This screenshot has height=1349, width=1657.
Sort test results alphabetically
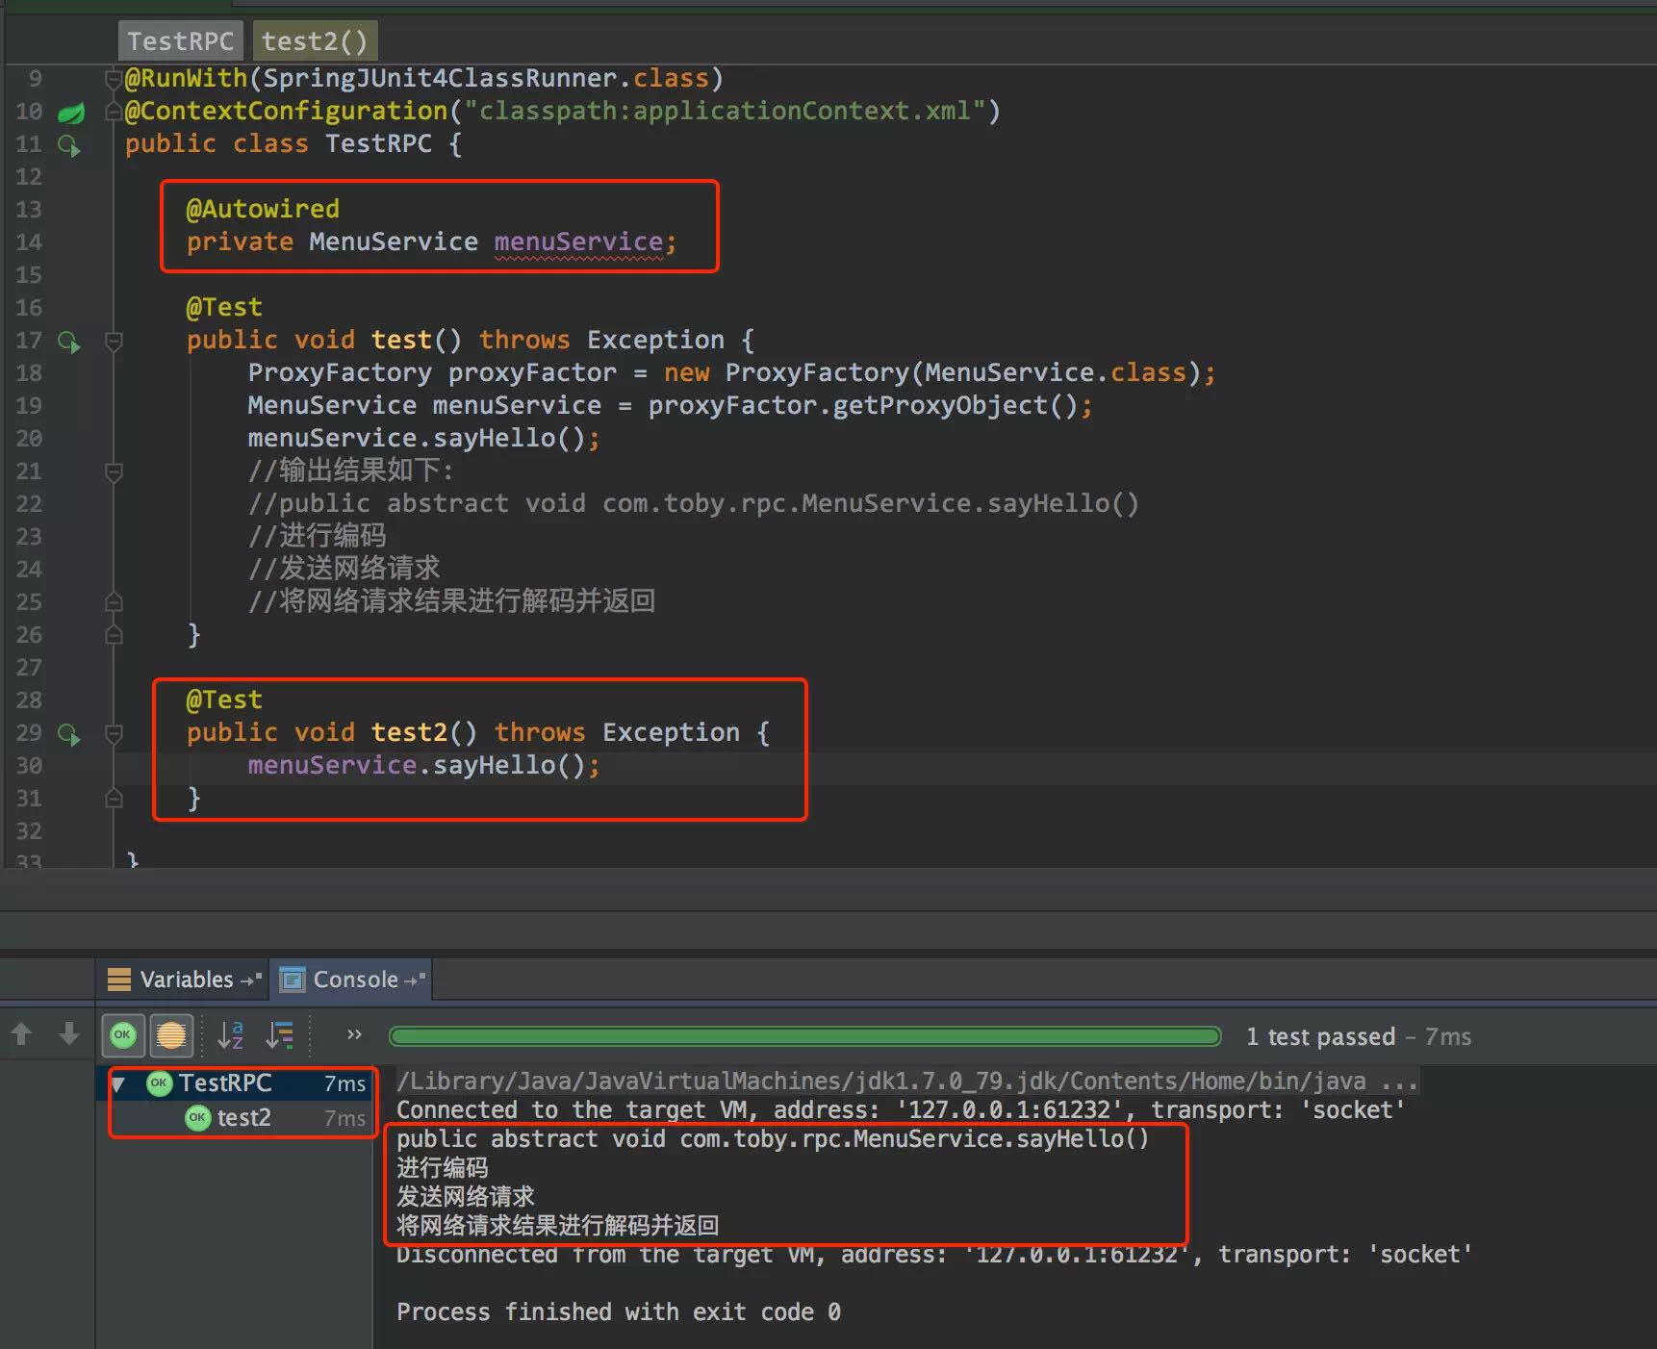click(x=231, y=1035)
